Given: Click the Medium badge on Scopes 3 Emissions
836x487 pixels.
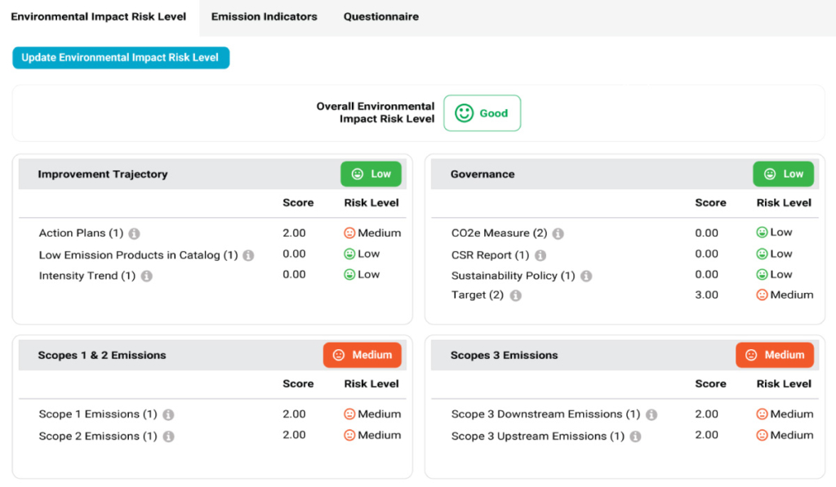Looking at the screenshot, I should point(774,355).
